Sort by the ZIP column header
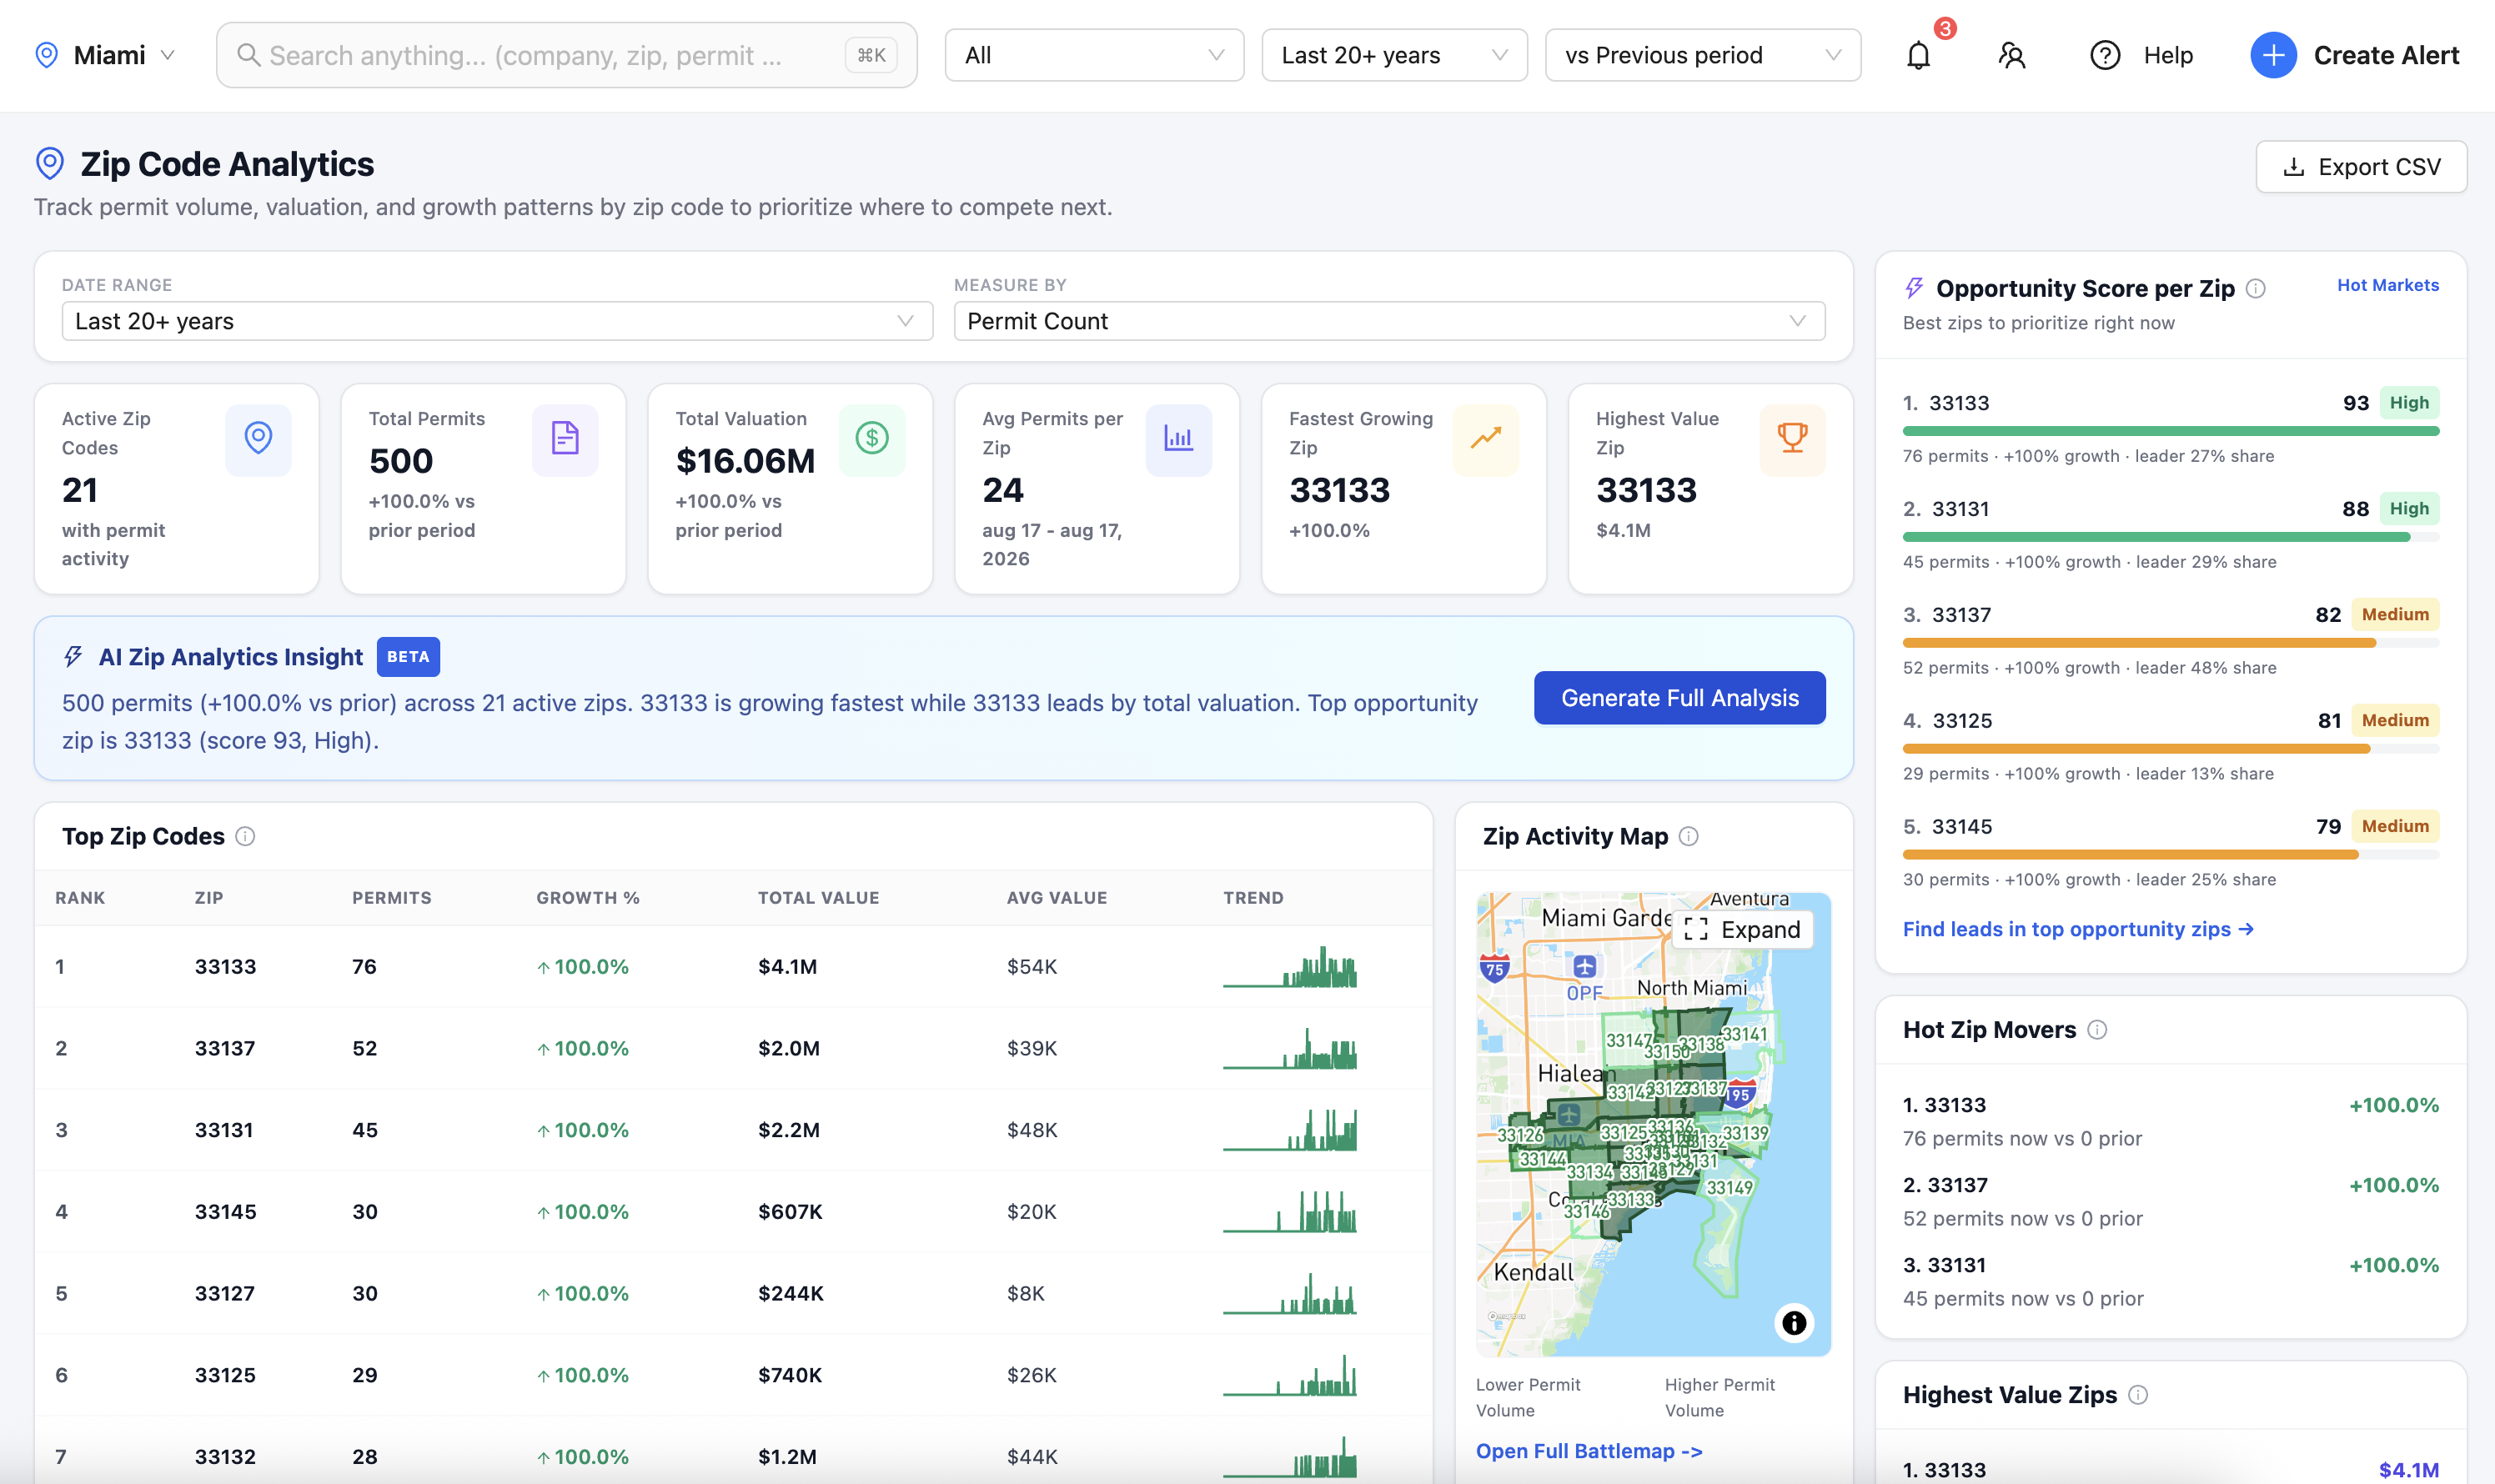 click(208, 898)
